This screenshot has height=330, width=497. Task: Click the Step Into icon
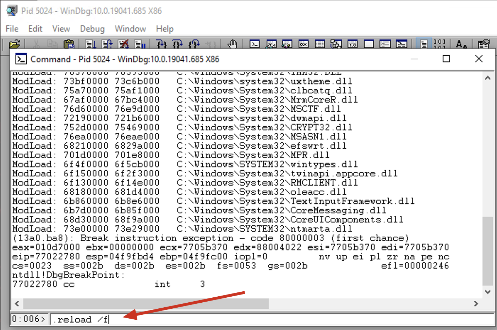161,44
